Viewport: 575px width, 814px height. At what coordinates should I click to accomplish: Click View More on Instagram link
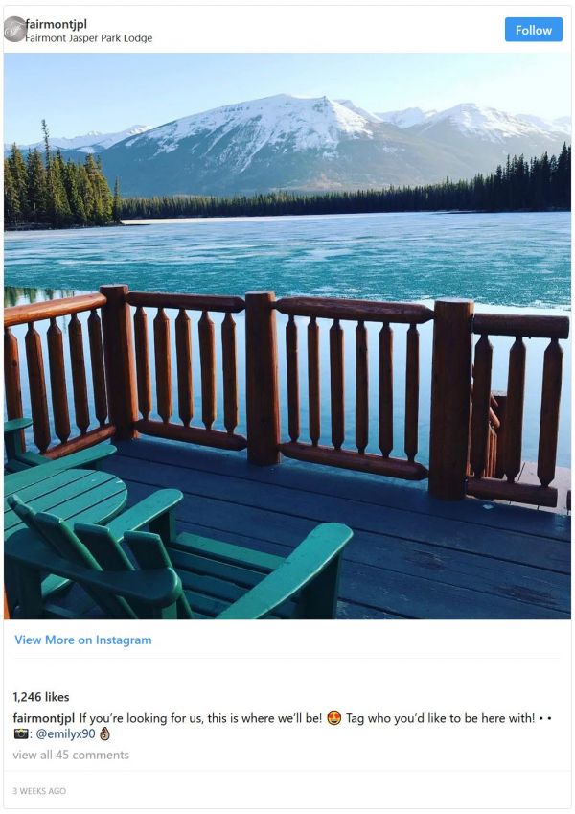83,640
